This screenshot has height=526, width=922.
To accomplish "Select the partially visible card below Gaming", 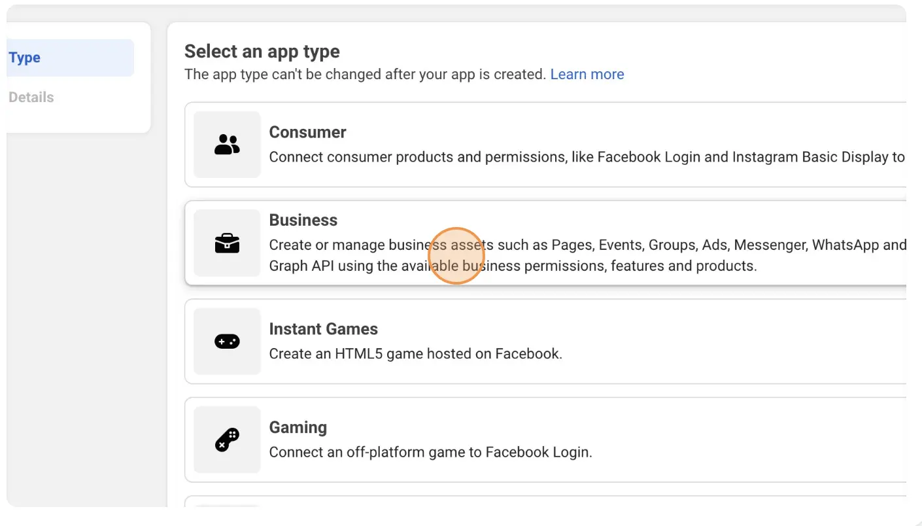I will [545, 501].
